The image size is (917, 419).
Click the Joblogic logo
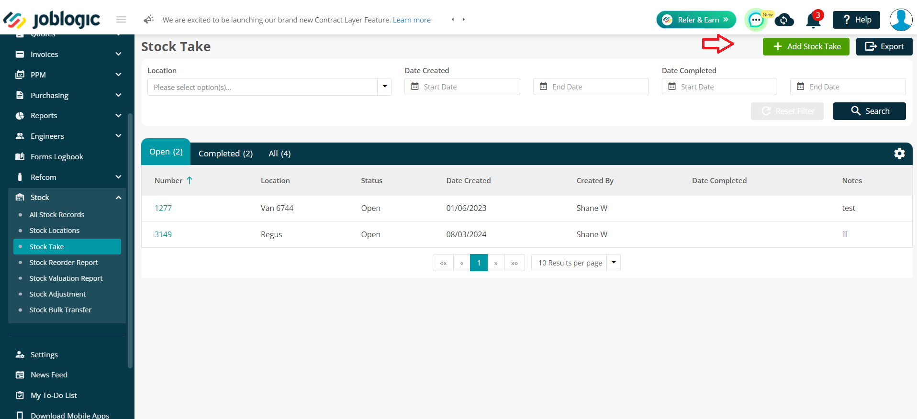[52, 20]
